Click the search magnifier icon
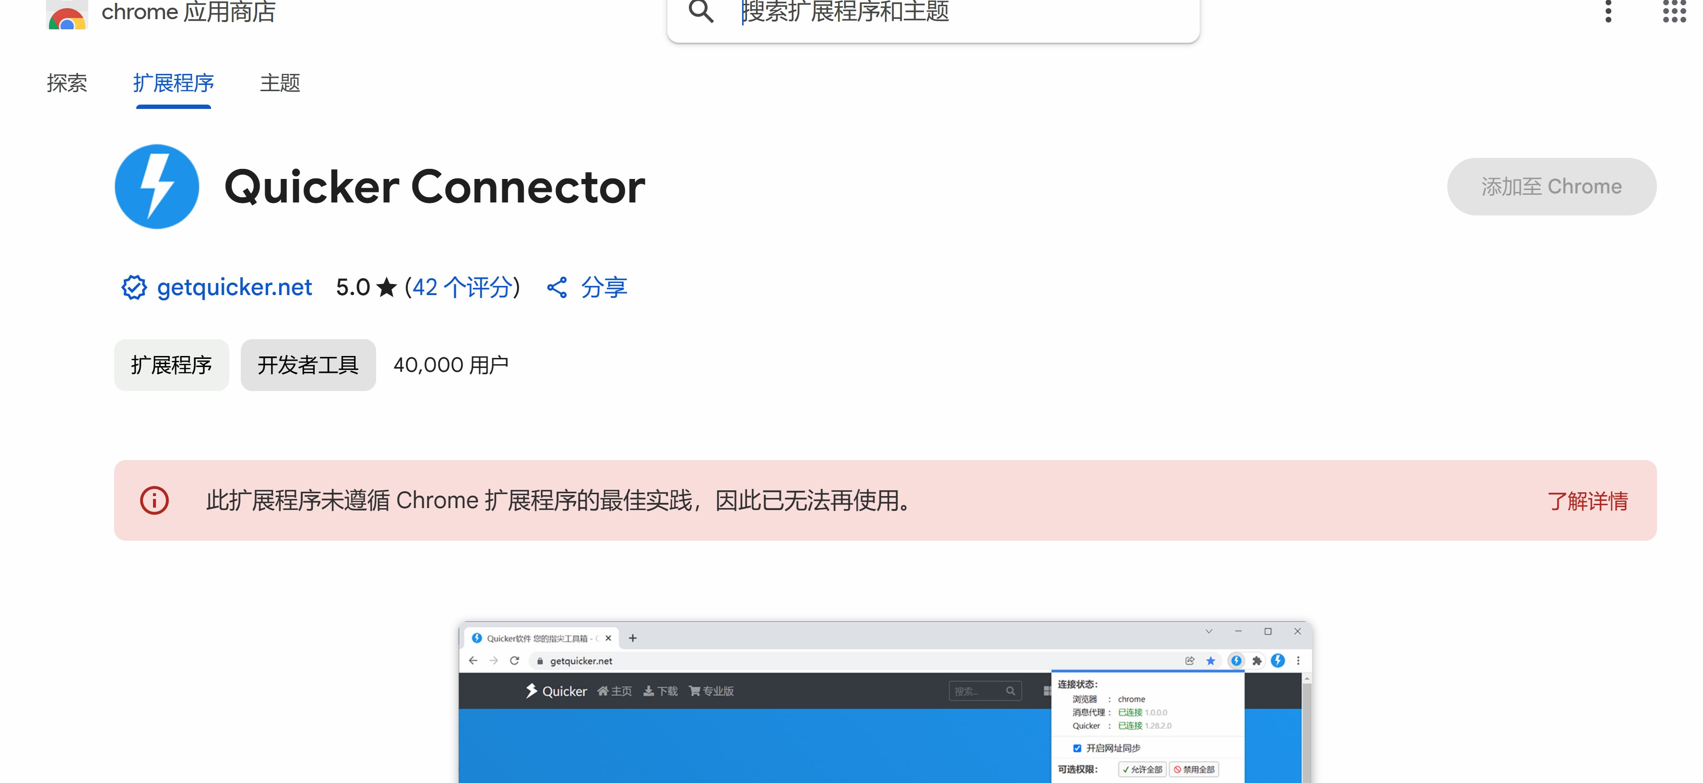This screenshot has height=783, width=1703. (701, 11)
